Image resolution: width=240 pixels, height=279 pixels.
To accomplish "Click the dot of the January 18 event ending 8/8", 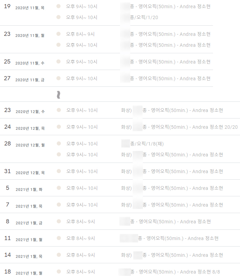I will [58, 272].
